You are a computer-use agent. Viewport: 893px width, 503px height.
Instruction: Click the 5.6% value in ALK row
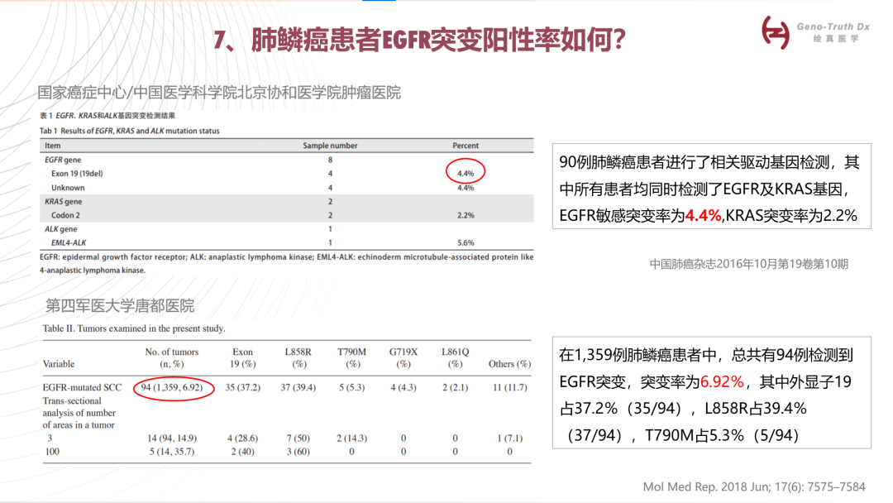pyautogui.click(x=465, y=243)
